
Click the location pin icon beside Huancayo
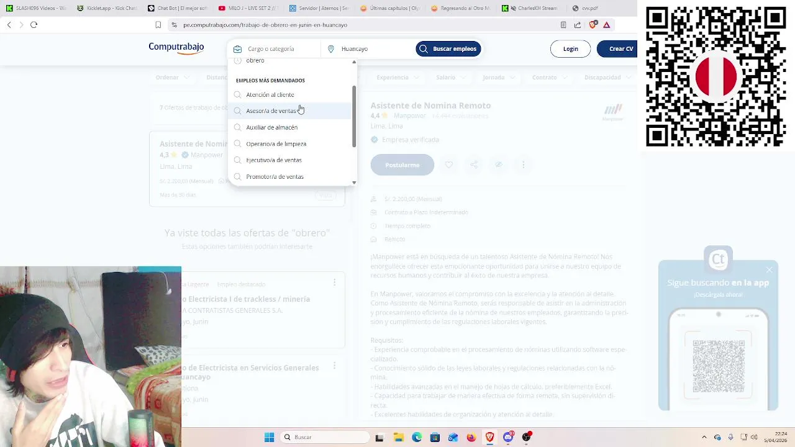331,49
